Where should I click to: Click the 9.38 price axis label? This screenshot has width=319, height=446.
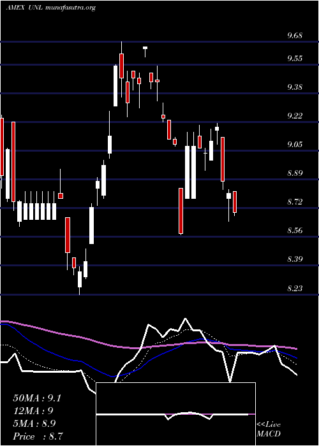coord(295,87)
